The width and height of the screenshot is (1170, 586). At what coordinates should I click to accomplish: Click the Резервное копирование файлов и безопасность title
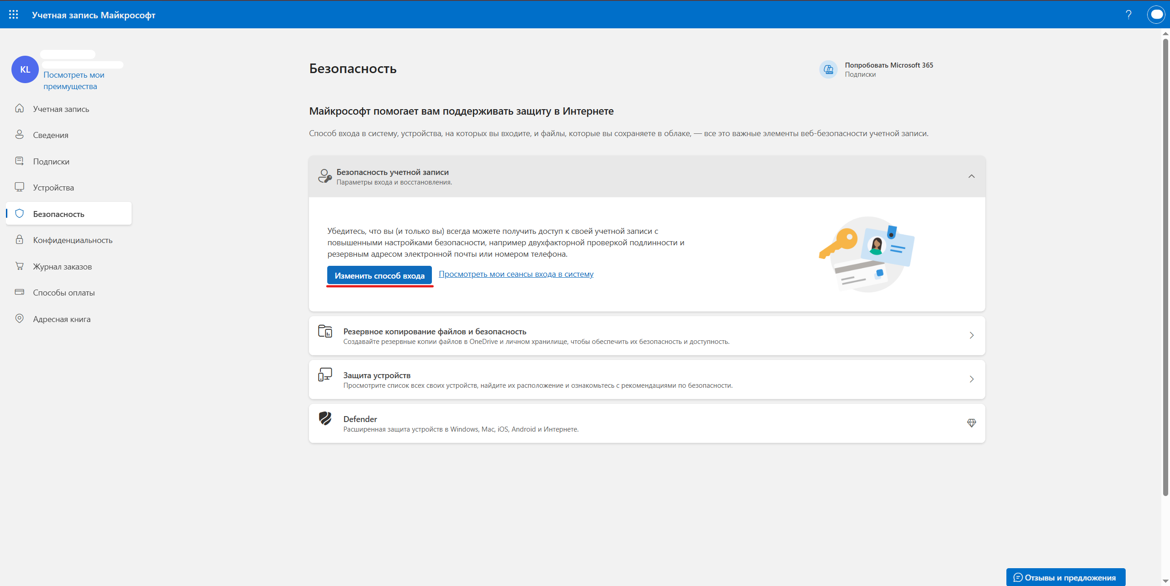click(435, 331)
